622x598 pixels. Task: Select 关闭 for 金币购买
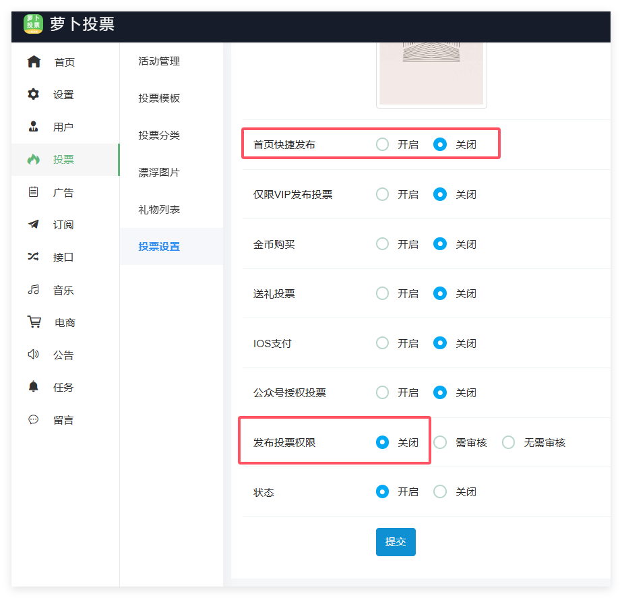tap(440, 243)
